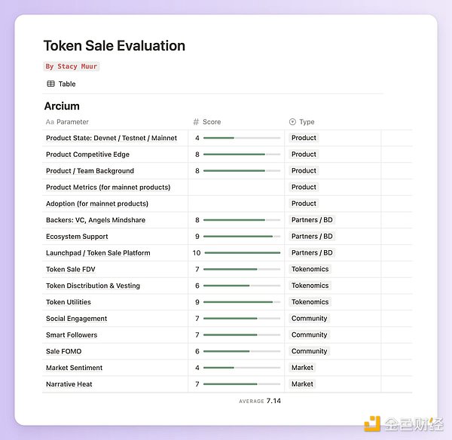The width and height of the screenshot is (452, 440).
Task: Click Tokenomics tag in Token Utilities row
Action: [310, 302]
